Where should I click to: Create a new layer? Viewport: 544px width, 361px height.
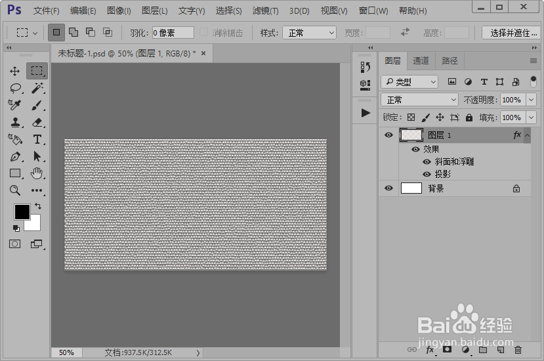coord(501,350)
